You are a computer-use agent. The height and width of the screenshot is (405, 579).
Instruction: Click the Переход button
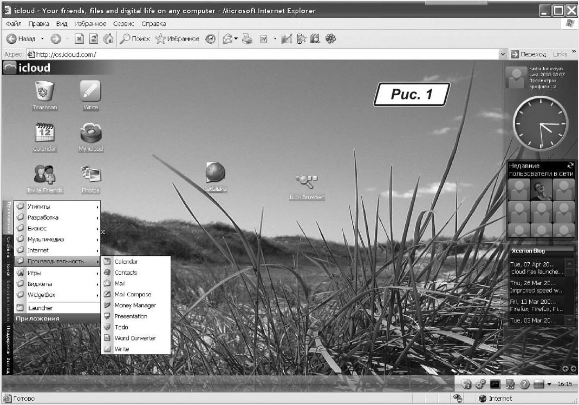529,55
